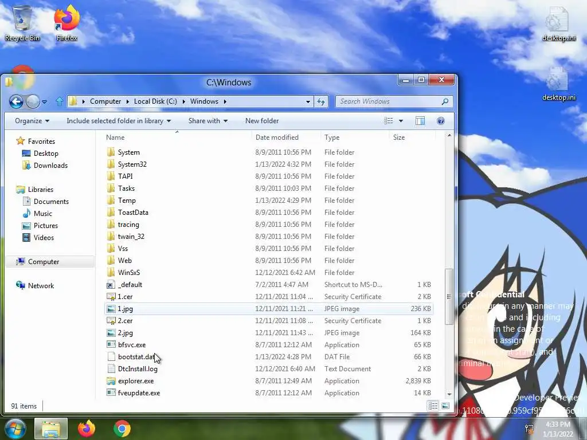Open the Organize menu

[x=32, y=121]
